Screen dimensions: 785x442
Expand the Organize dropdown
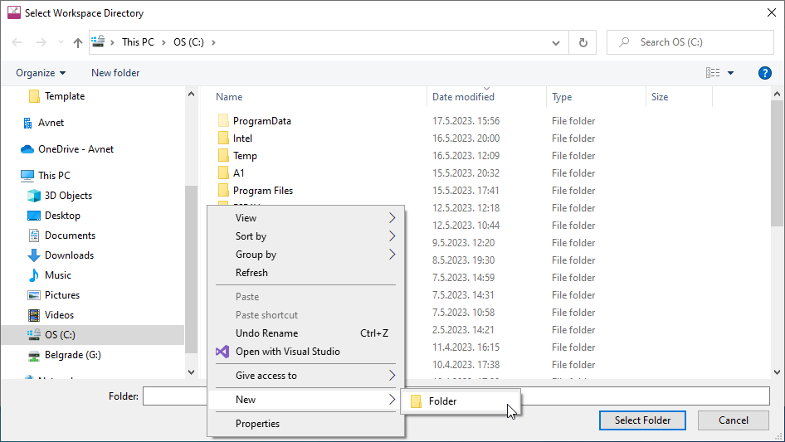(41, 73)
